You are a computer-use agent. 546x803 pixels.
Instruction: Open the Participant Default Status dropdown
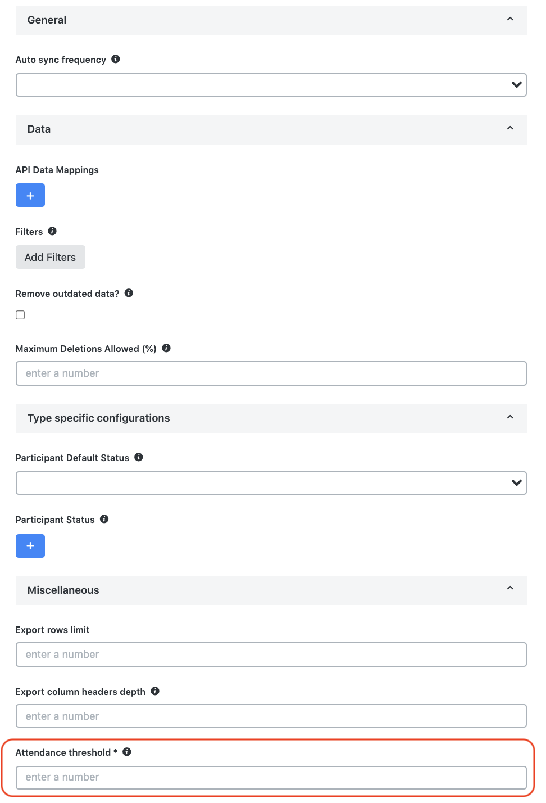[x=271, y=483]
